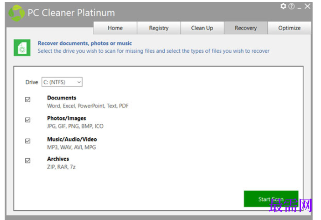
Task: Click the PC Cleaner Platinum title text
Action: 71,13
